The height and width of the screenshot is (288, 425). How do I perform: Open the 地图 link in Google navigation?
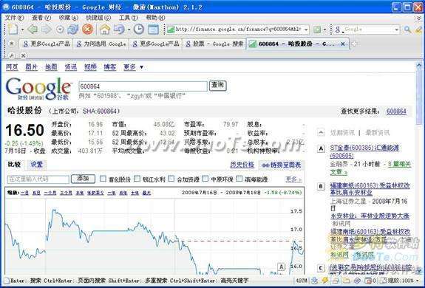[x=51, y=67]
